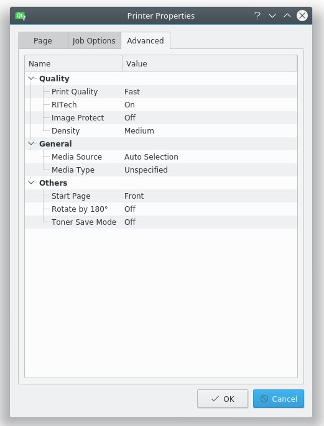
Task: Select the Advanced tab
Action: 146,40
